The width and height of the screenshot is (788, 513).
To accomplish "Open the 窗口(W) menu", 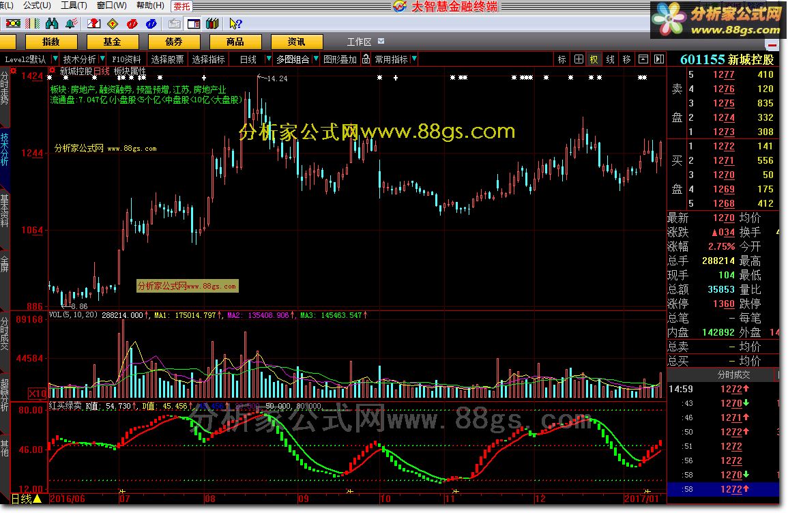I will pos(112,5).
